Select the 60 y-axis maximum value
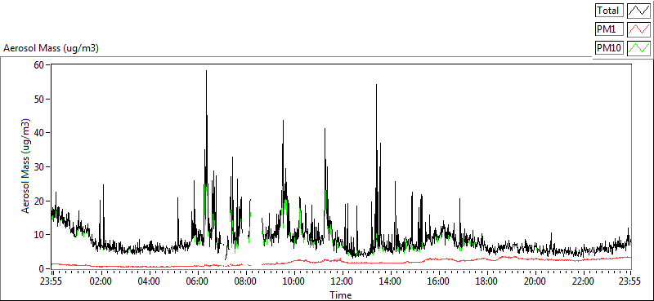The height and width of the screenshot is (301, 654). (39, 64)
